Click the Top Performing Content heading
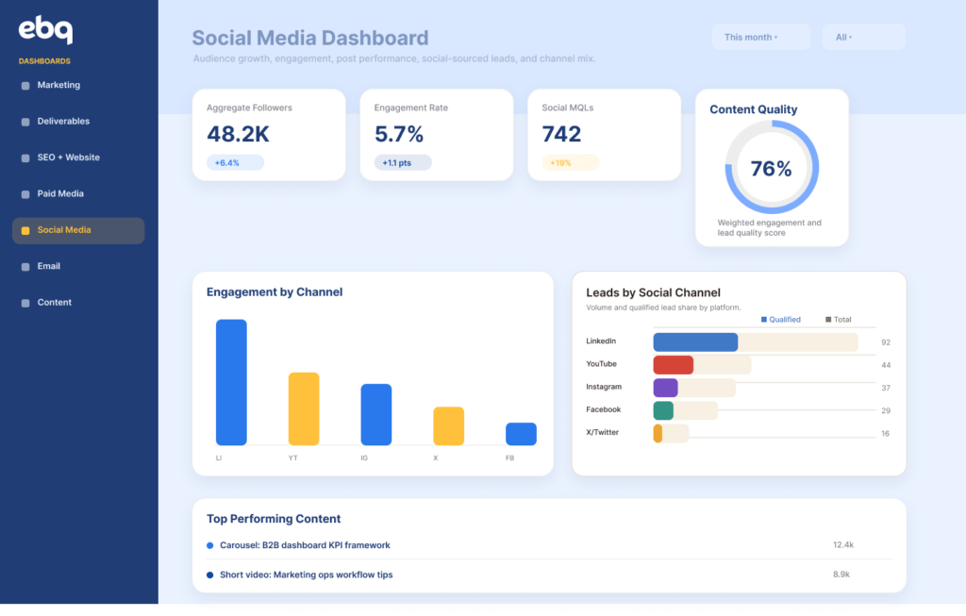This screenshot has width=966, height=616. [274, 519]
